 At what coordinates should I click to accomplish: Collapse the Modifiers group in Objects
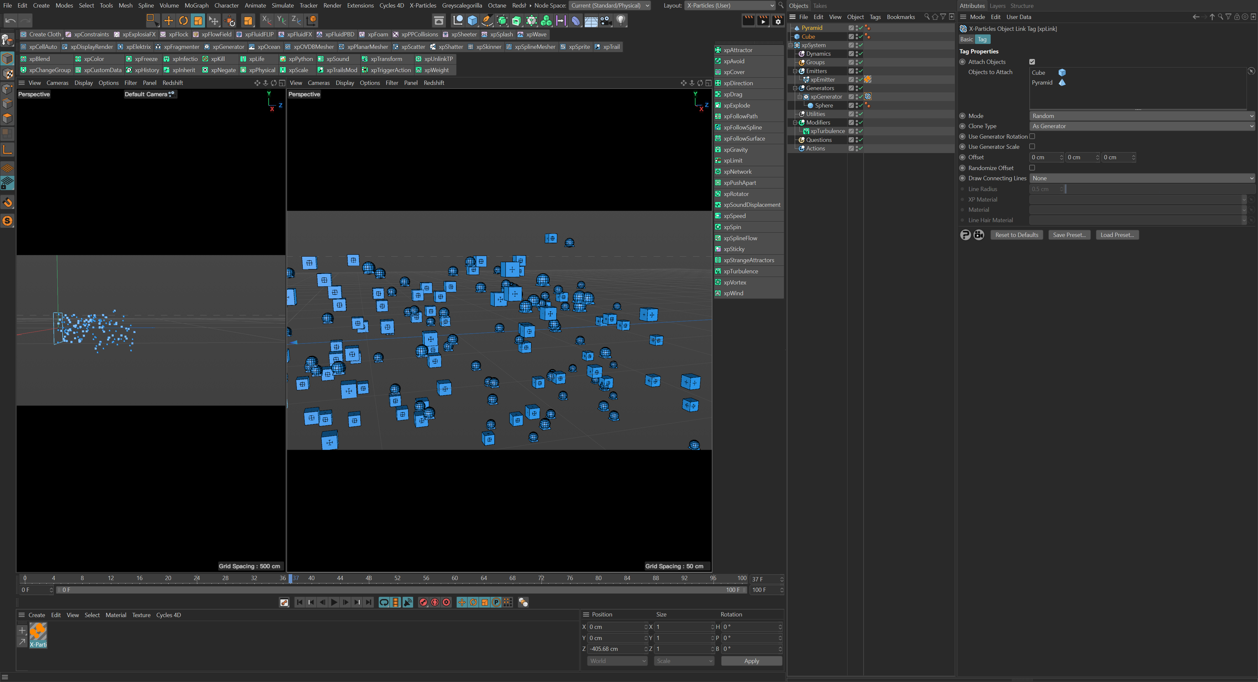[795, 123]
